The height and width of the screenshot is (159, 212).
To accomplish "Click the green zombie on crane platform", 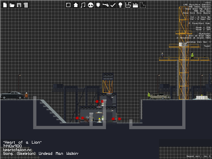I will coord(192,56).
